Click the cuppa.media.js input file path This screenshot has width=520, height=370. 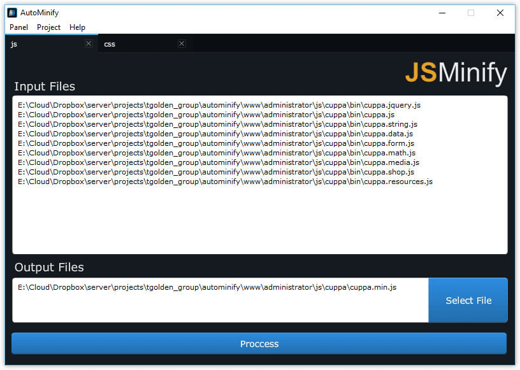click(x=219, y=162)
